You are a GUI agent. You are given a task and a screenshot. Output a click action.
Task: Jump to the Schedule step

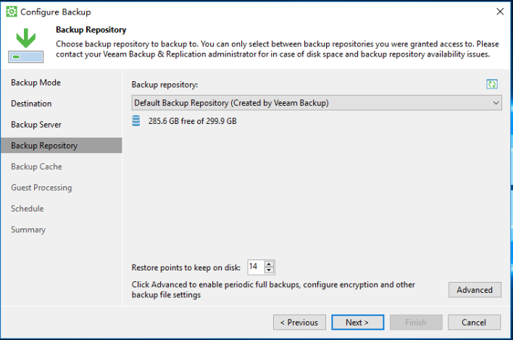[27, 209]
